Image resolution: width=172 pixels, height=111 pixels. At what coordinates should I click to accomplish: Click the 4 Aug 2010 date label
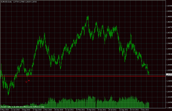pyautogui.click(x=26, y=110)
